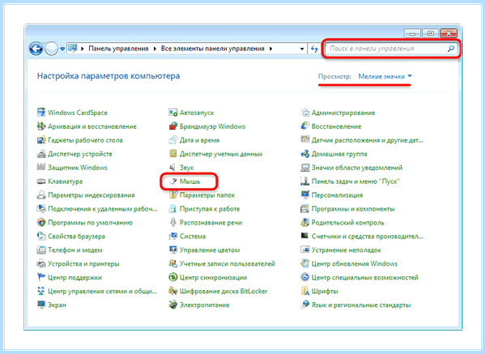Click the Электропитание power icon
This screenshot has width=486, height=354.
(173, 305)
